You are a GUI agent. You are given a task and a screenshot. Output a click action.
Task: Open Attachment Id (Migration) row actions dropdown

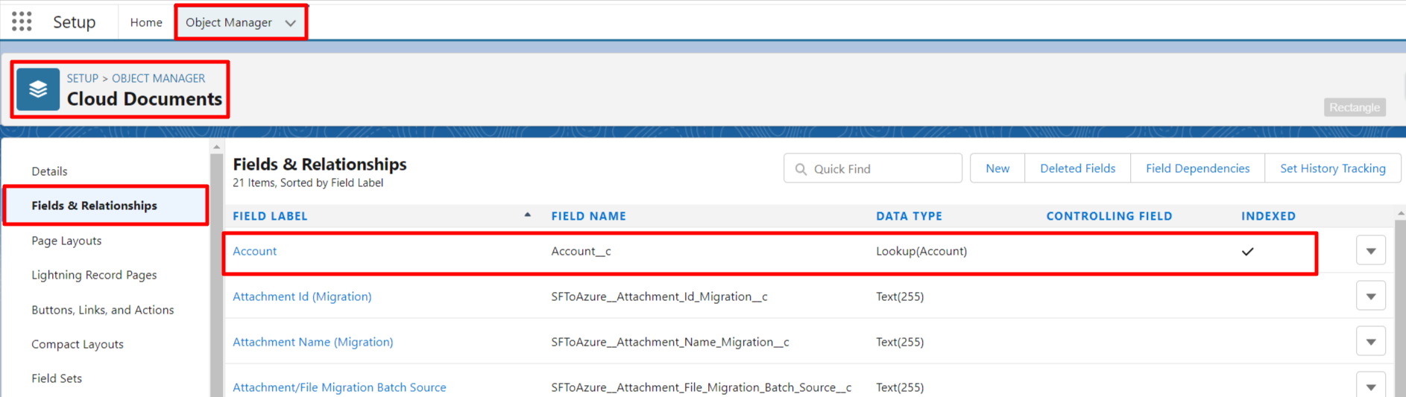coord(1371,296)
